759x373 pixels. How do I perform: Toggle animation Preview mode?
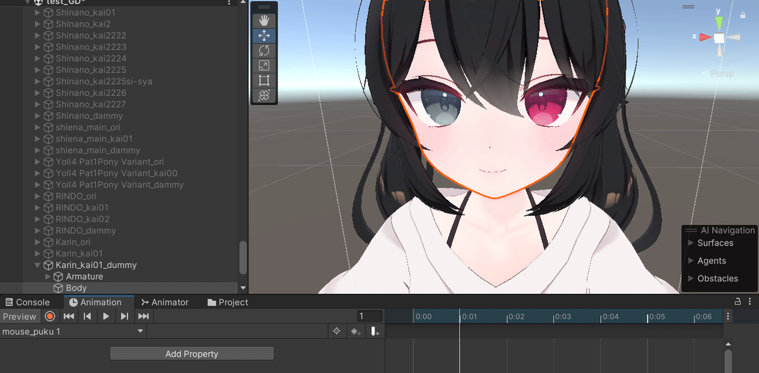pos(20,316)
